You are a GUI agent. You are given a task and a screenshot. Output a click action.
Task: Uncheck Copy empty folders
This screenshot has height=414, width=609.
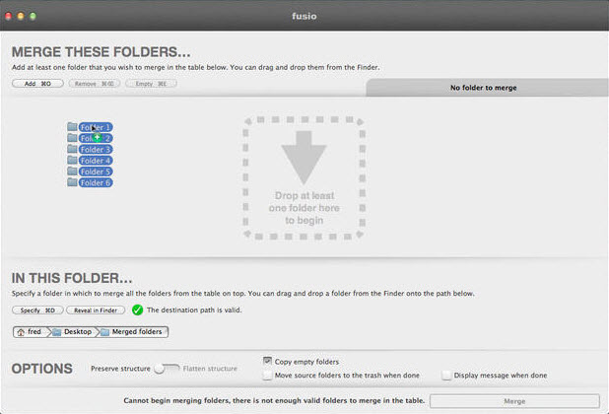pyautogui.click(x=267, y=362)
